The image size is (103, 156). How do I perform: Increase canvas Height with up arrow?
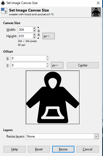pyautogui.click(x=35, y=35)
